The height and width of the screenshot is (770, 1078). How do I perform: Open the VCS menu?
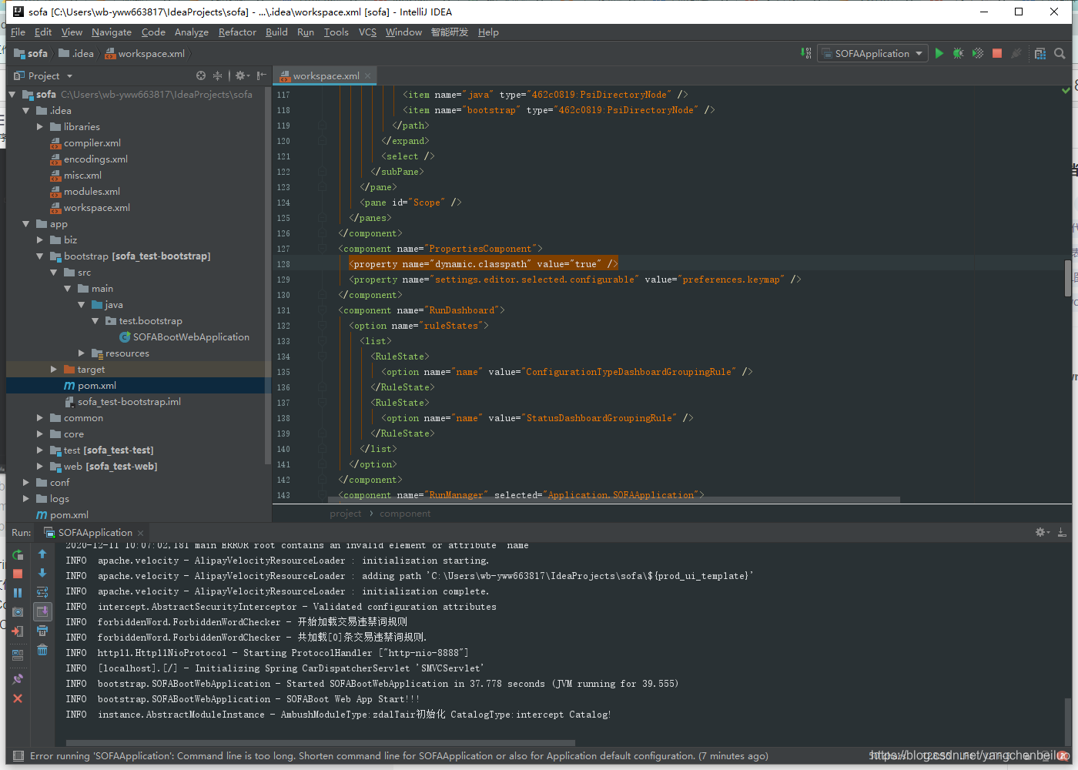pos(367,32)
